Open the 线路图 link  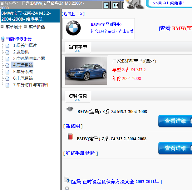pyautogui.click(x=73, y=126)
